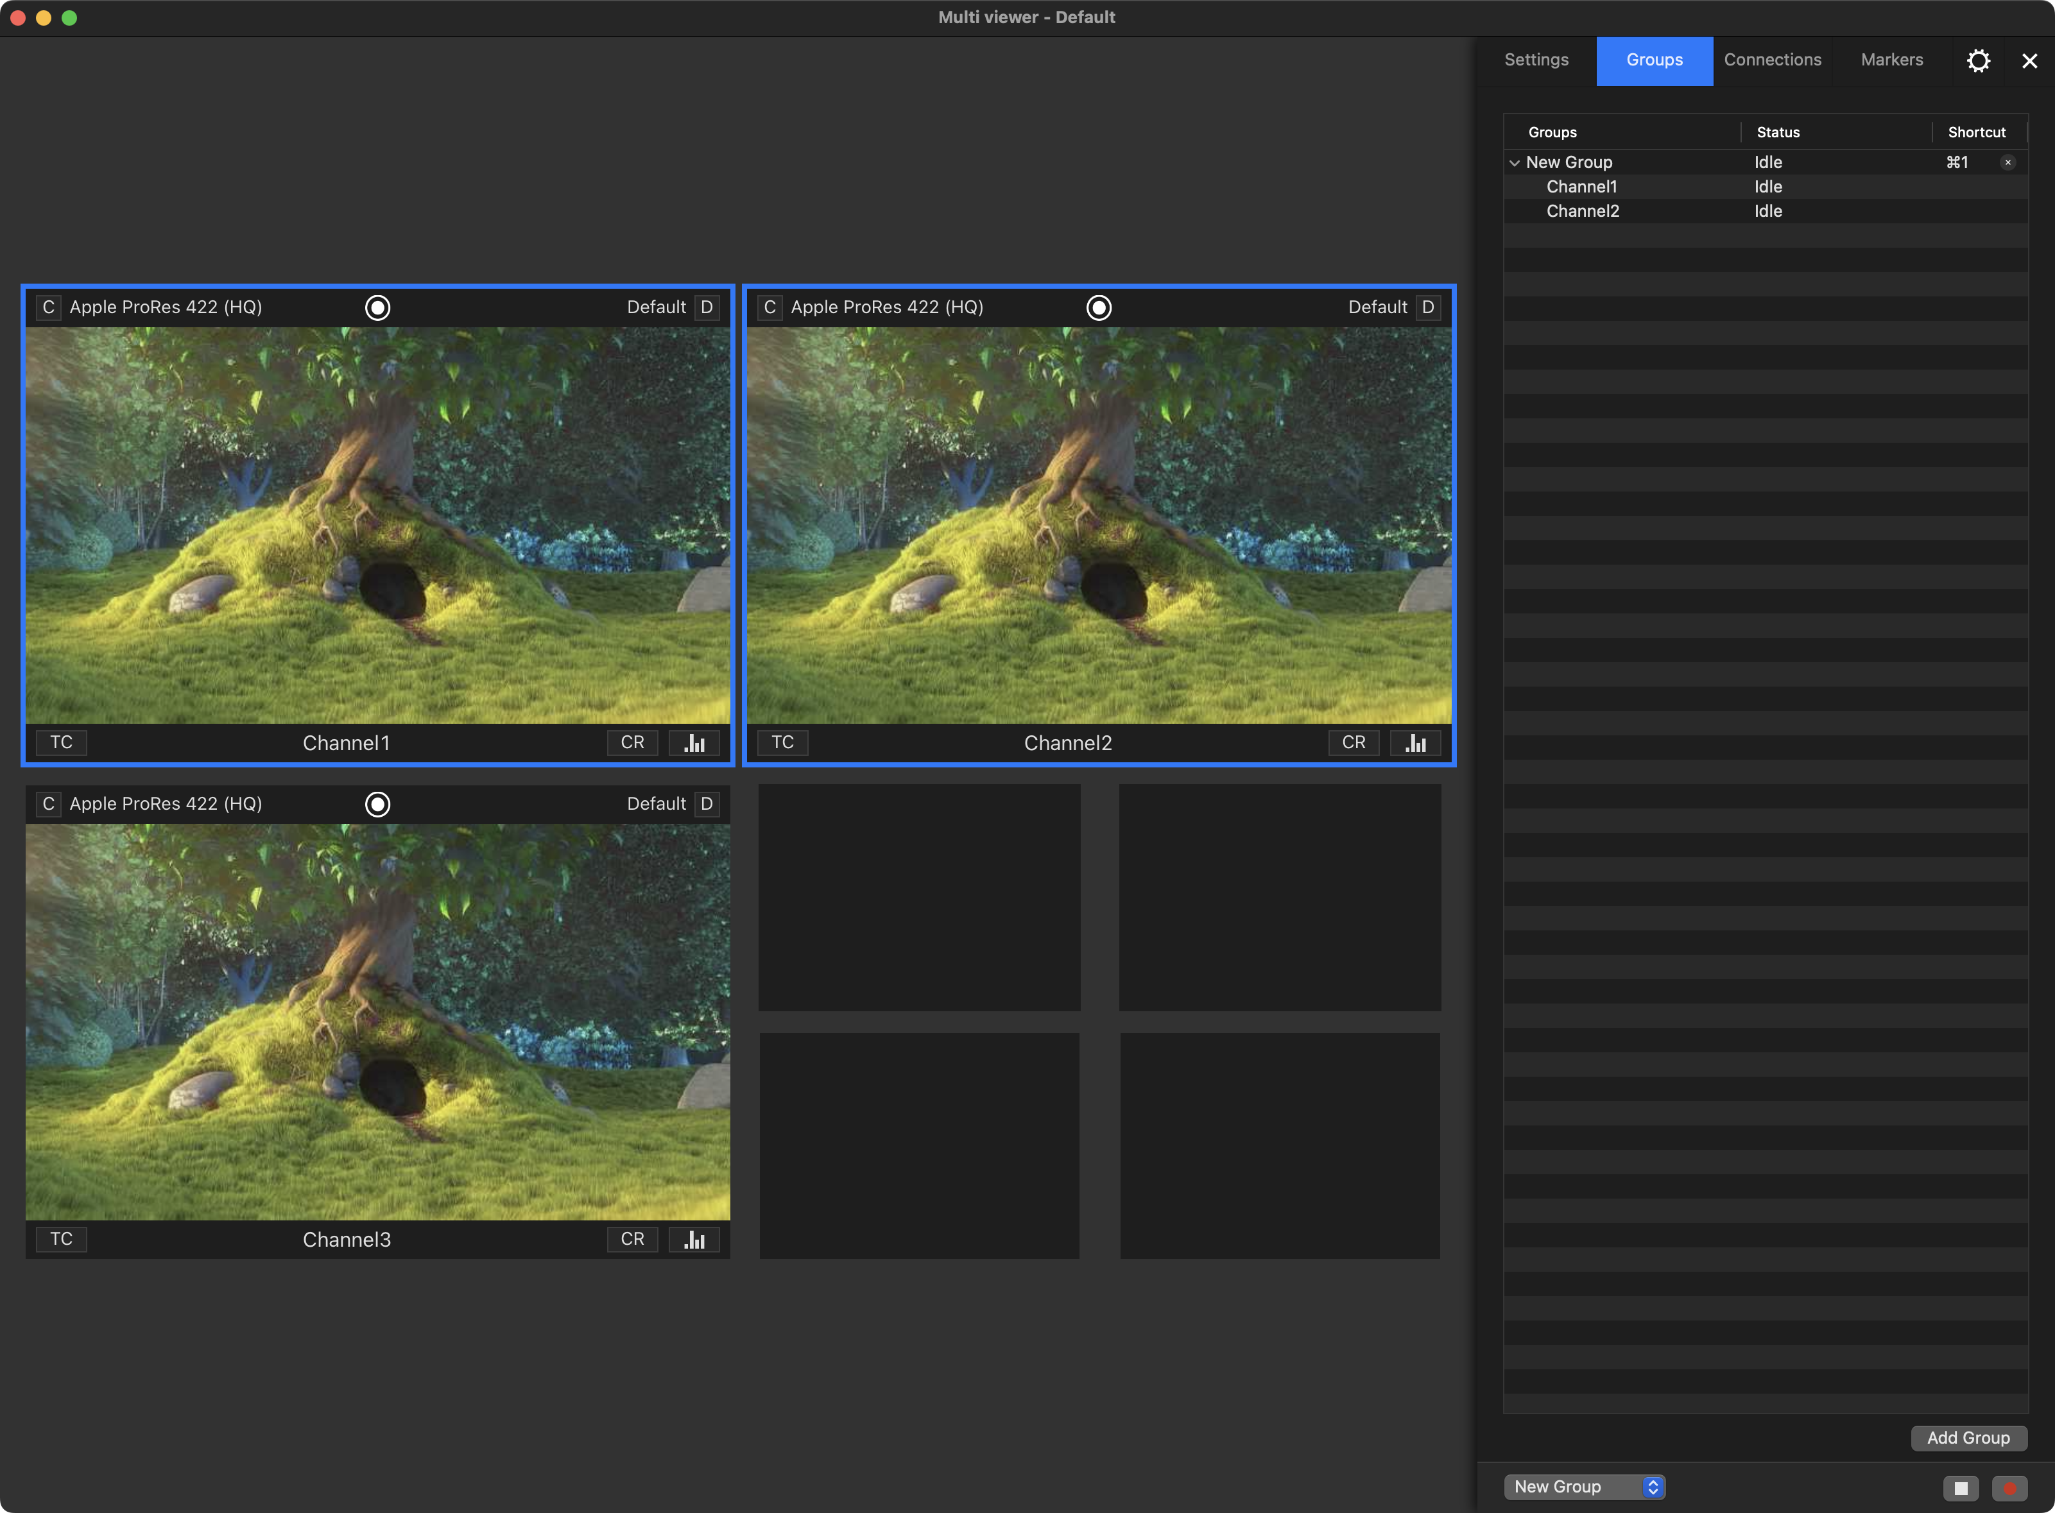Select the Channel3 video preview
The width and height of the screenshot is (2055, 1513).
[377, 1022]
